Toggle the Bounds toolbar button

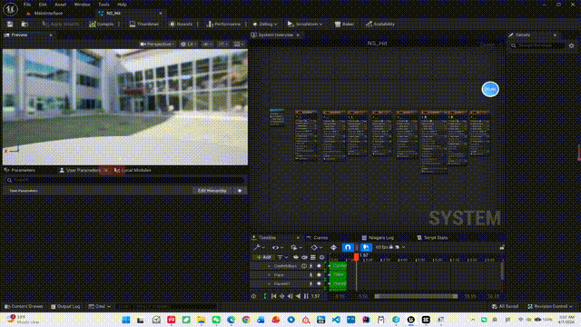pos(181,25)
